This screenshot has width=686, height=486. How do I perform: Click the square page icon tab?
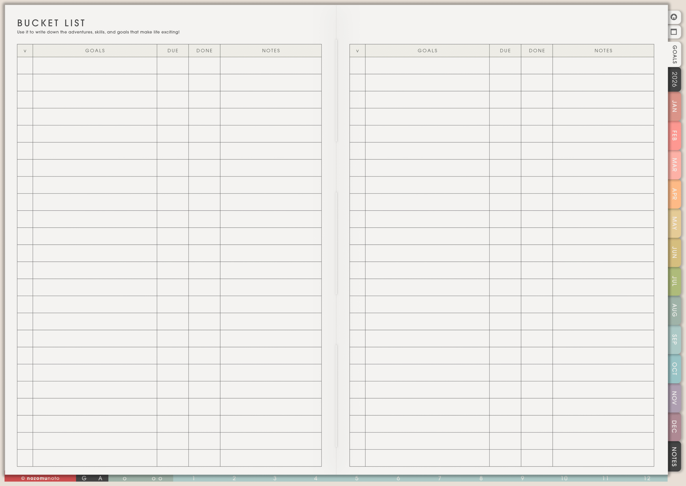click(674, 32)
